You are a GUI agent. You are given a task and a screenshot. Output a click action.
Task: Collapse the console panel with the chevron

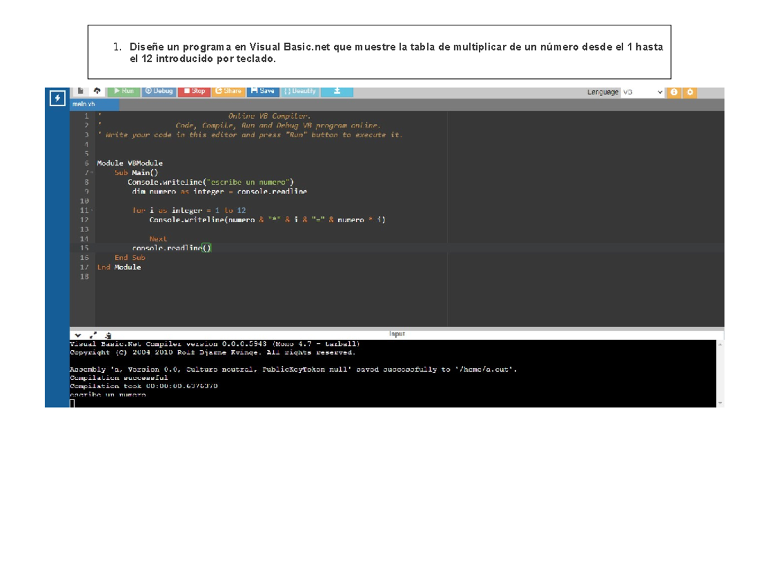(x=77, y=335)
